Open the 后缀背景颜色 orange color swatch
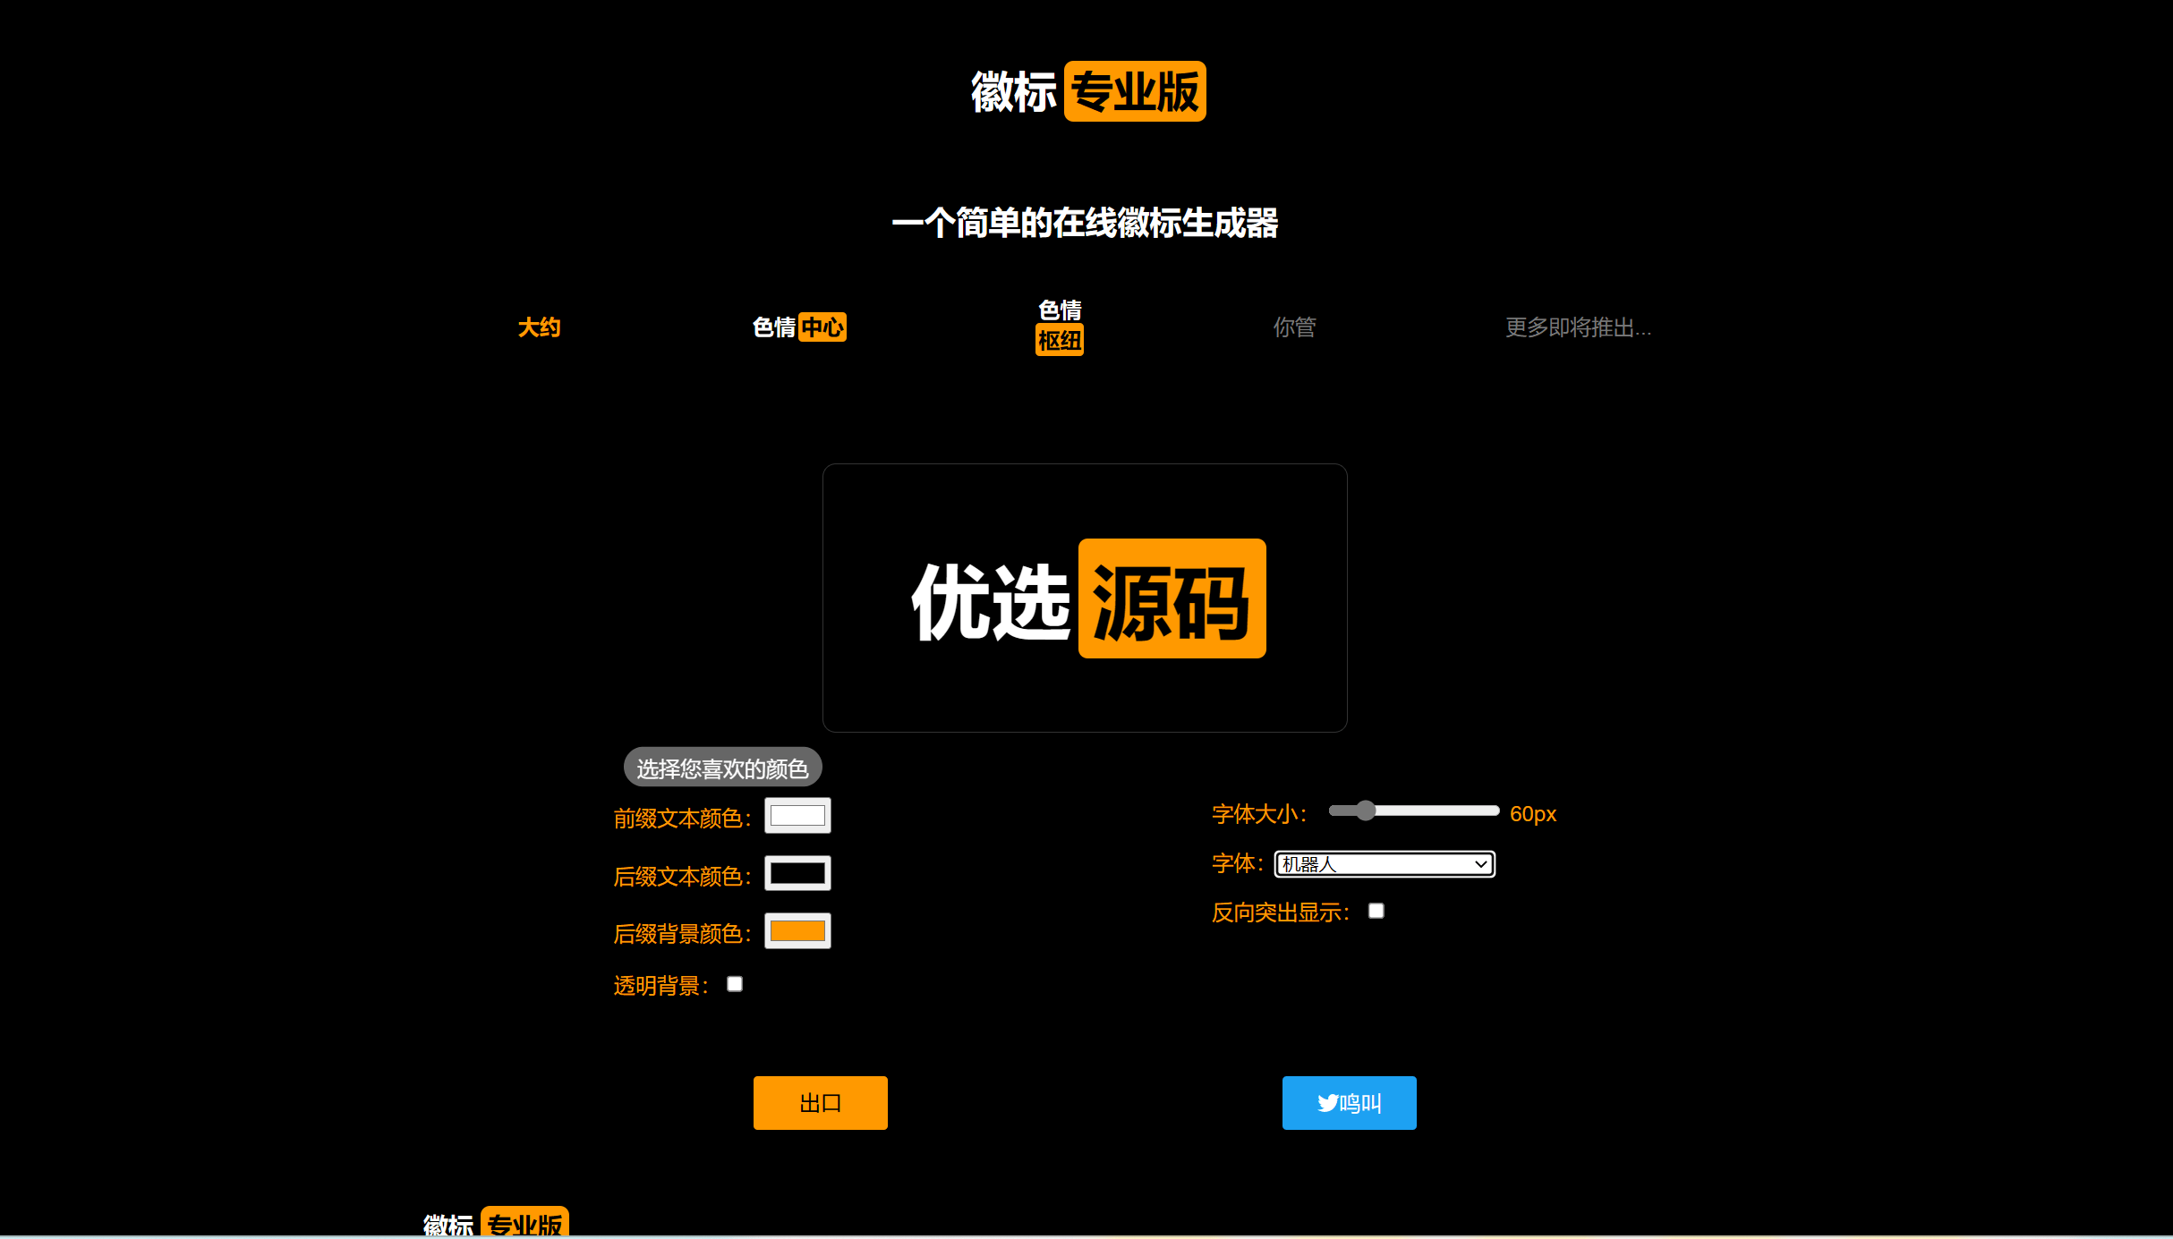This screenshot has height=1239, width=2173. [x=797, y=930]
